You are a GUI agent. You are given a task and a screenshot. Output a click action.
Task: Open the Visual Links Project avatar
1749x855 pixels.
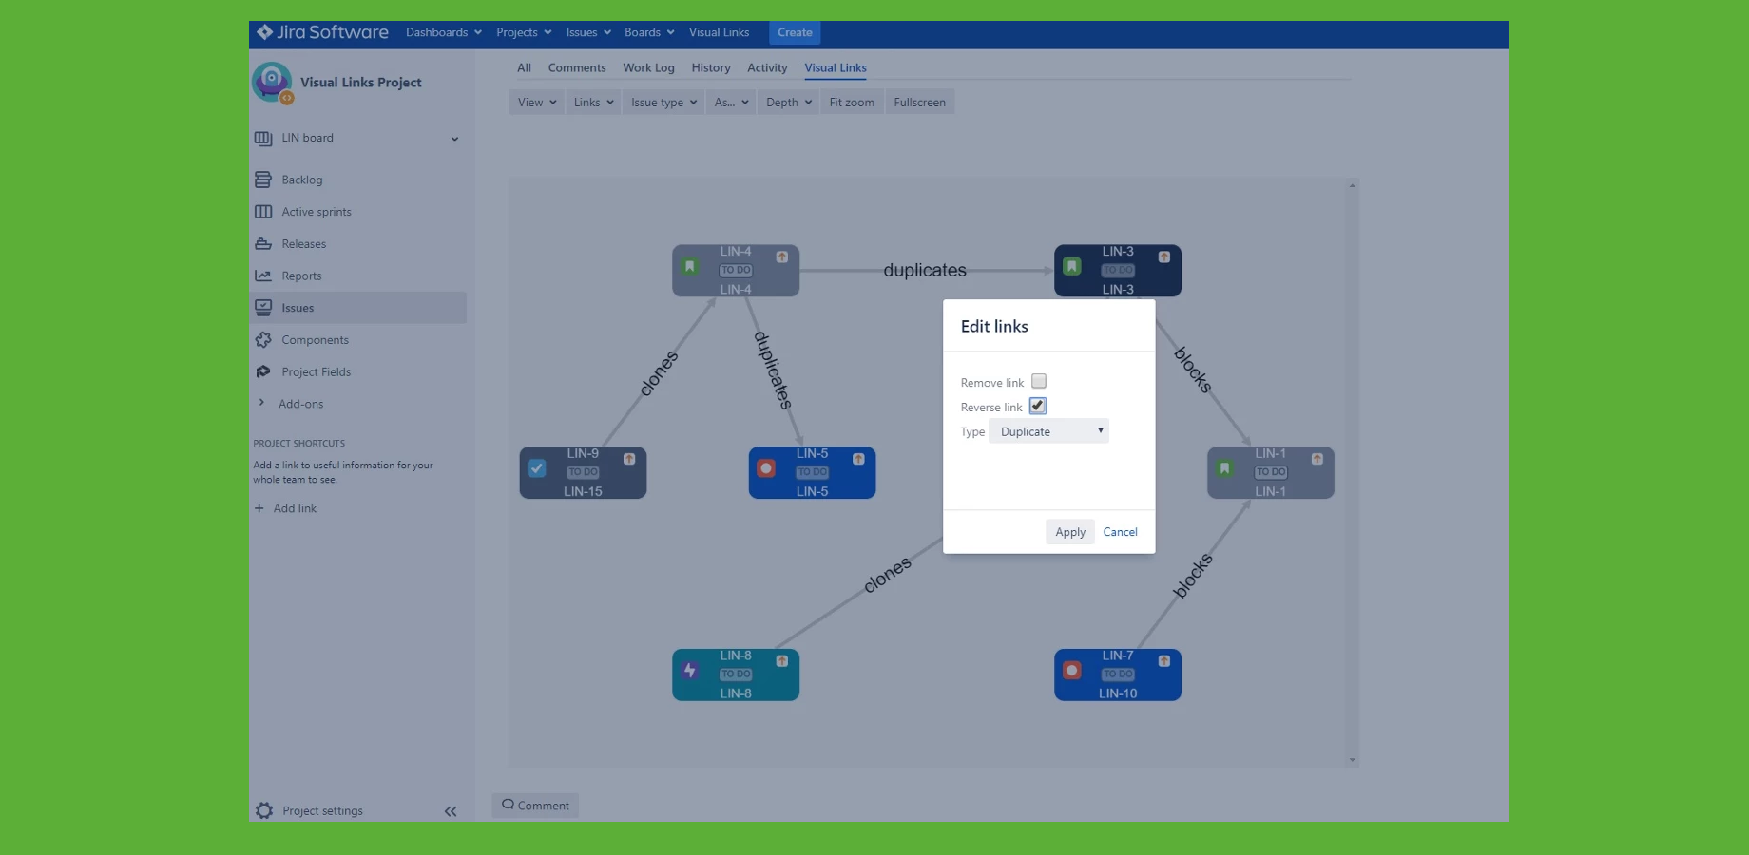click(272, 83)
